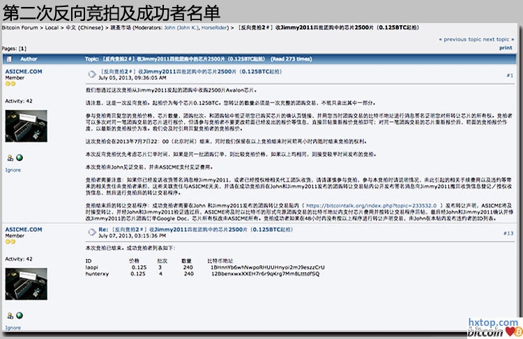Image resolution: width=523 pixels, height=339 pixels.
Task: Open the #13 post permalink
Action: [x=508, y=233]
